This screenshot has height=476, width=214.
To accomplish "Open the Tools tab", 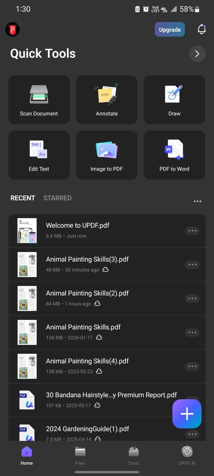I will click(x=133, y=455).
